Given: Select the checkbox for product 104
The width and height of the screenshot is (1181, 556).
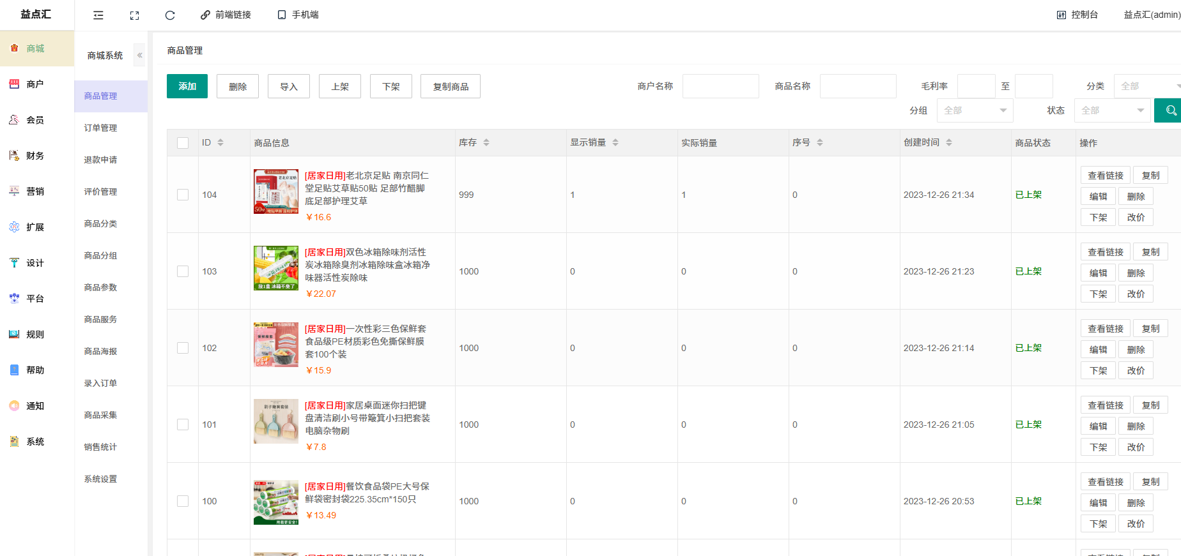Looking at the screenshot, I should click(183, 195).
